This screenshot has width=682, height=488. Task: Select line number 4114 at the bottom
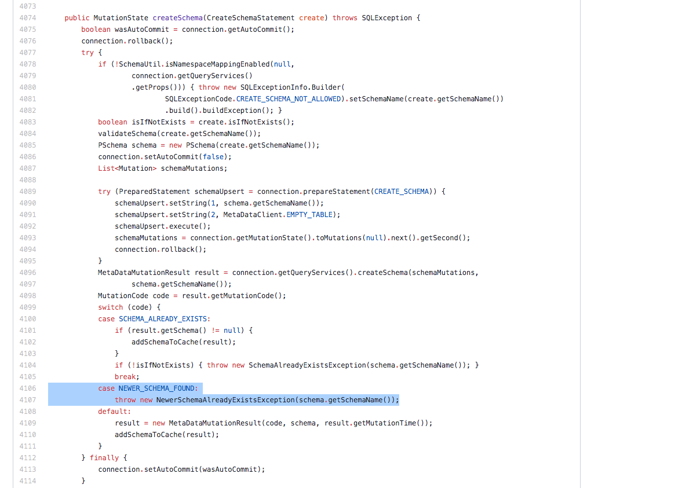[27, 480]
